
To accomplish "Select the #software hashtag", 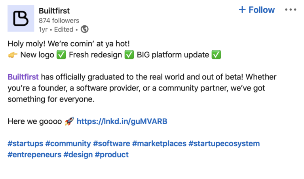I will (111, 143).
